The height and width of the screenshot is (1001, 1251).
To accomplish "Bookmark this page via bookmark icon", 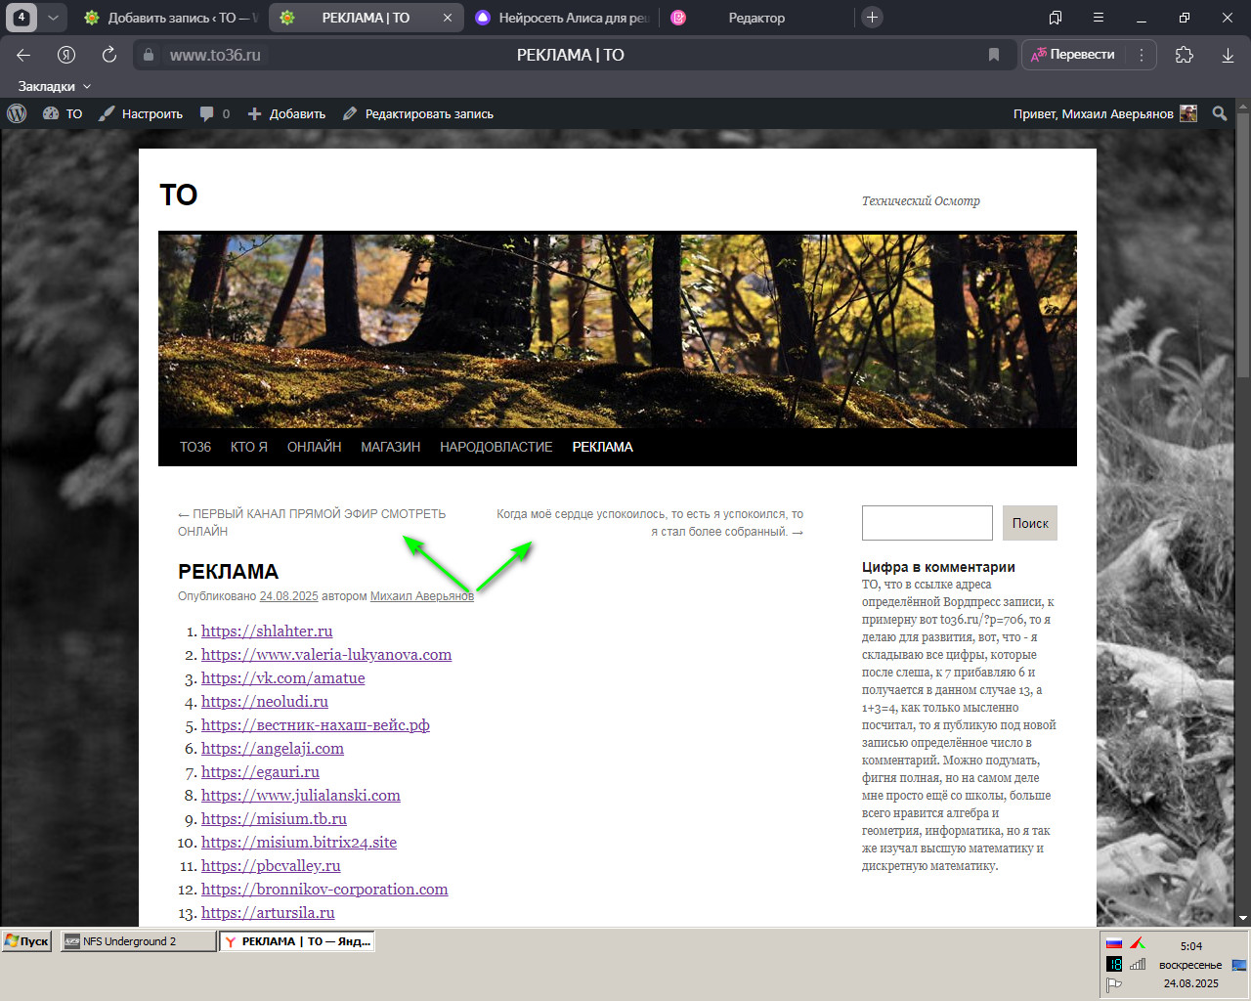I will [994, 56].
